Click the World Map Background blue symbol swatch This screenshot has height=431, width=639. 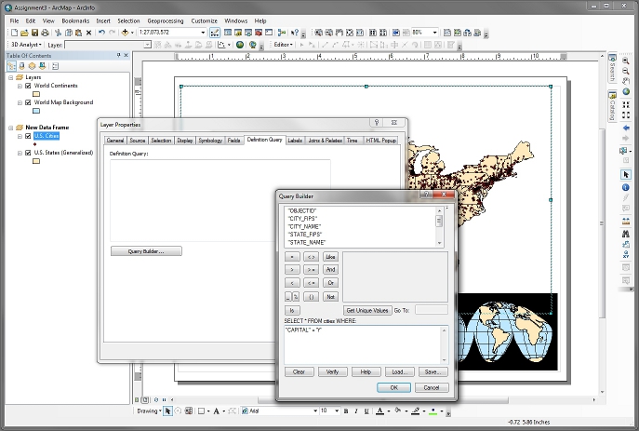[36, 111]
